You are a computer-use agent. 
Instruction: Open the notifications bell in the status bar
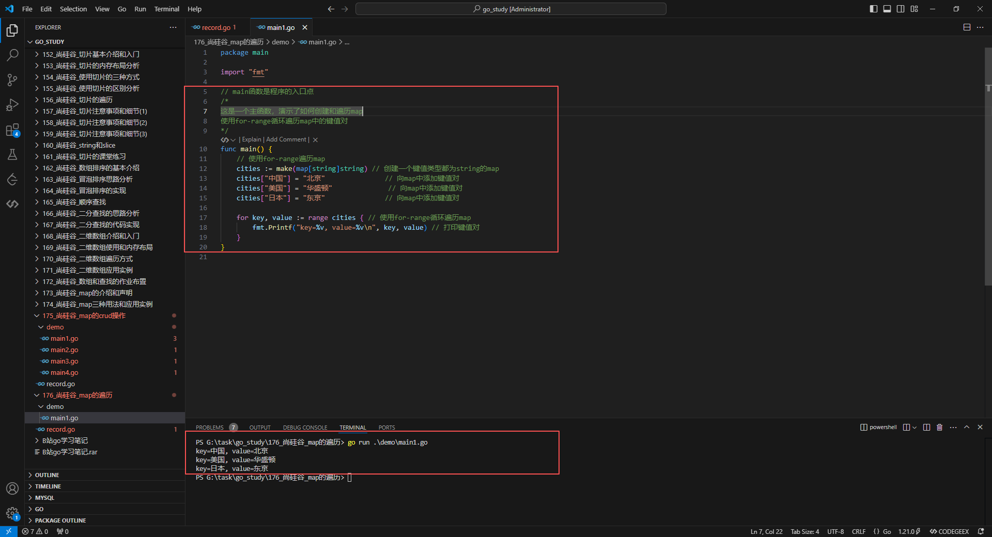point(981,531)
